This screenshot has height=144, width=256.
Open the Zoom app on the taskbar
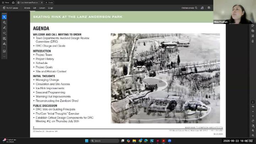pos(170,141)
